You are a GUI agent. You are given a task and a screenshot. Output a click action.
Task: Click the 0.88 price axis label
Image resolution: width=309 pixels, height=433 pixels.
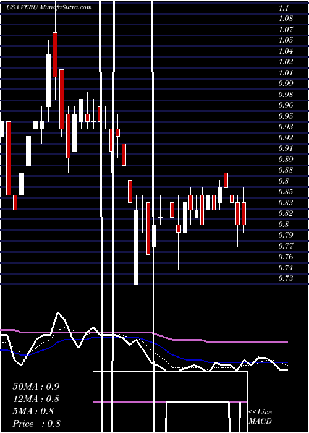click(286, 170)
